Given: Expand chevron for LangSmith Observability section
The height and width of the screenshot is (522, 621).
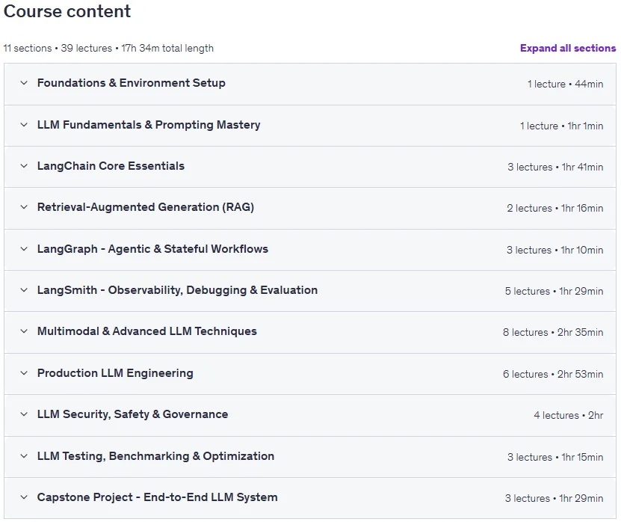Looking at the screenshot, I should tap(24, 290).
